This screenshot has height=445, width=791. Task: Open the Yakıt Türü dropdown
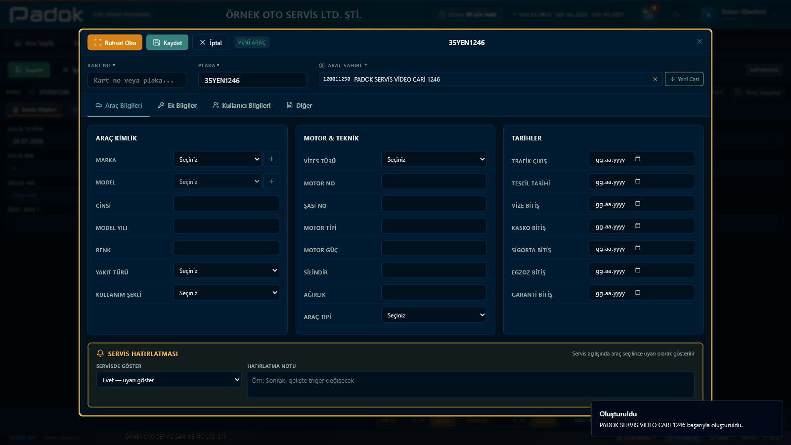226,270
